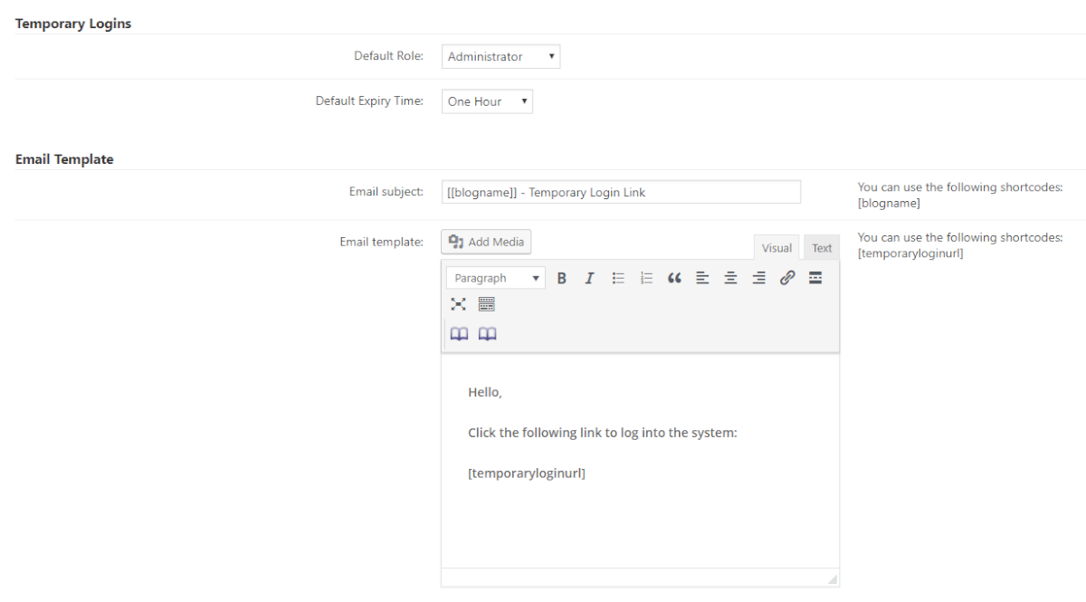Insert a numbered list
1086x602 pixels.
[x=646, y=278]
